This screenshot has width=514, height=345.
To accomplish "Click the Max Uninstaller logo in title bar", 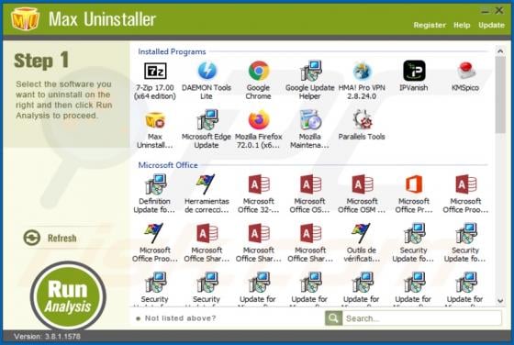I will pos(26,19).
